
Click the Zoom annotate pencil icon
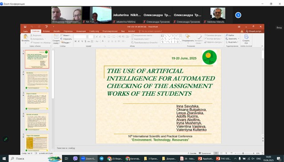click(6, 139)
